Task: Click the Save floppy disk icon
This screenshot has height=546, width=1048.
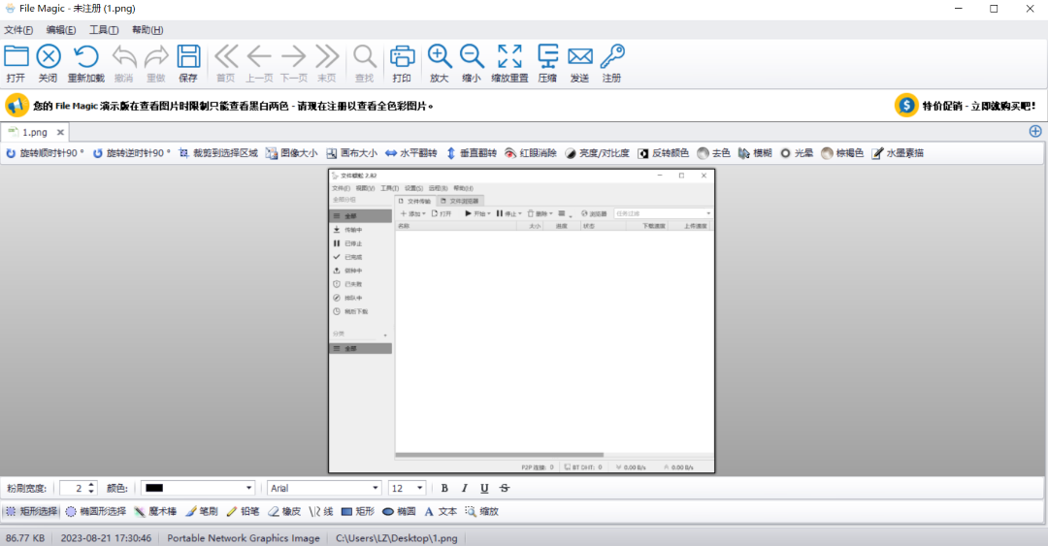Action: click(188, 63)
